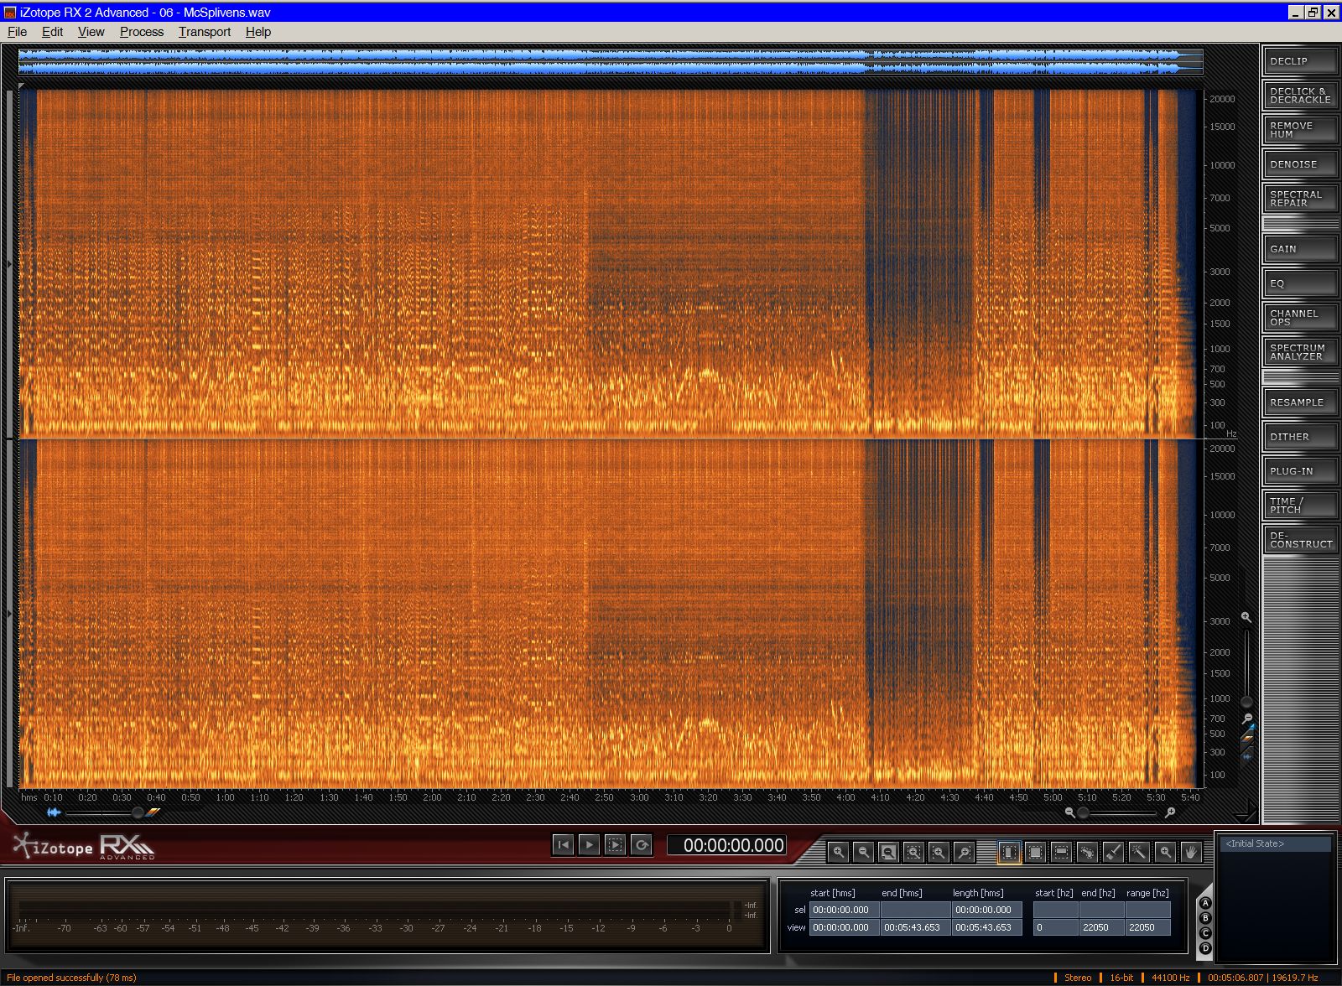1342x986 pixels.
Task: Open the Spectral Repair module
Action: pos(1300,199)
